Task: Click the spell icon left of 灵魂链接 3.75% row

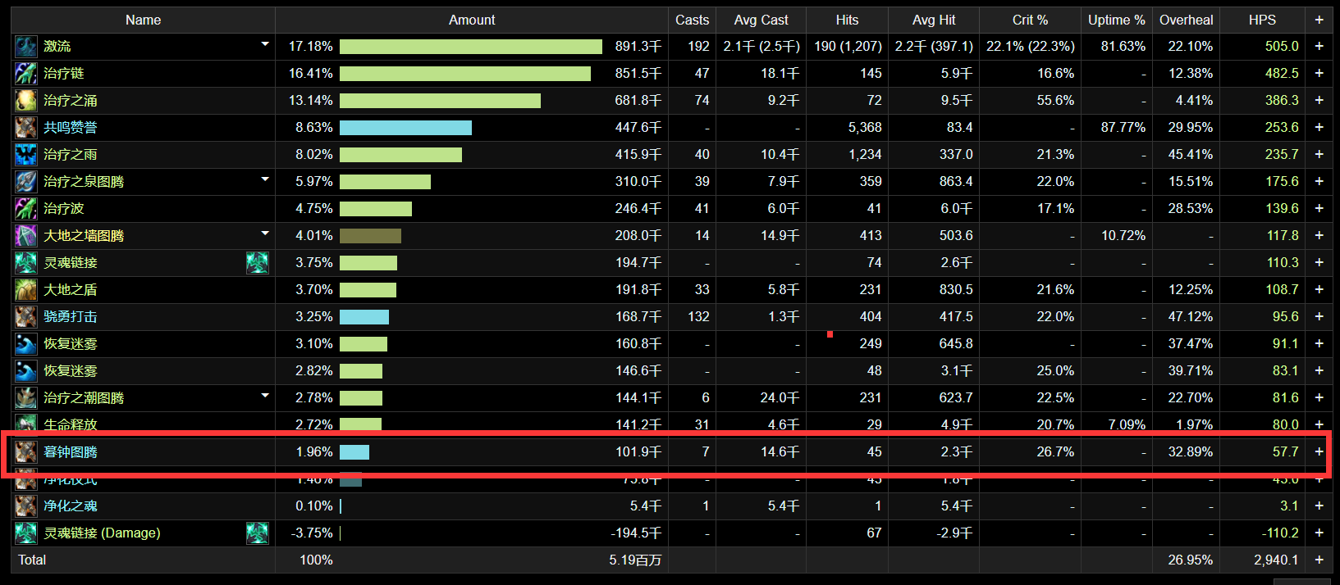Action: tap(26, 263)
